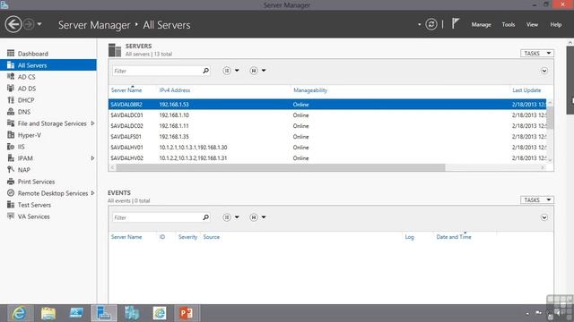Click the Remote Desktop Services icon
Image resolution: width=574 pixels, height=322 pixels.
(x=11, y=193)
